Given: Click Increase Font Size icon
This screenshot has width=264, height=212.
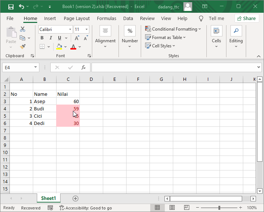Looking at the screenshot, I should (77, 38).
